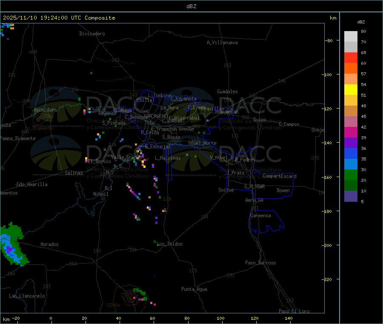Select the light blue 30-35 dBZ swatch
Screen dimensions: 383x324
[351, 164]
